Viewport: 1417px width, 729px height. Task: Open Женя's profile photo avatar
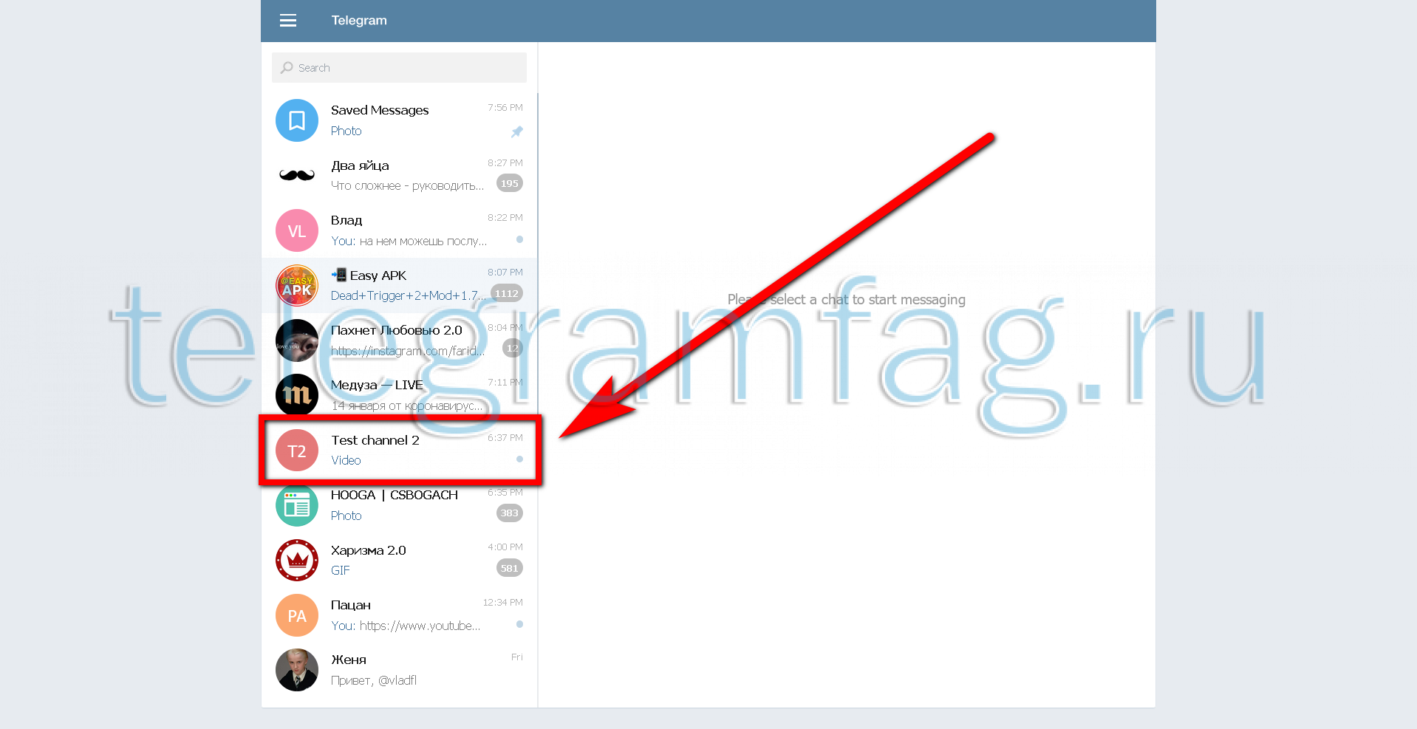297,670
